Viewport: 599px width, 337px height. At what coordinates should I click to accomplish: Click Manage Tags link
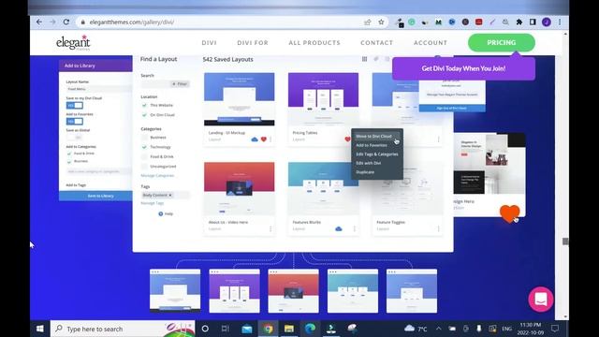coord(152,203)
